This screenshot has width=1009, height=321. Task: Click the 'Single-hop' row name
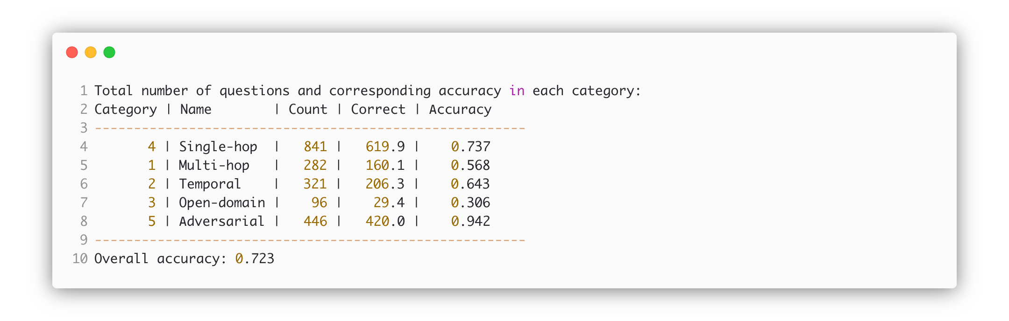pyautogui.click(x=218, y=147)
